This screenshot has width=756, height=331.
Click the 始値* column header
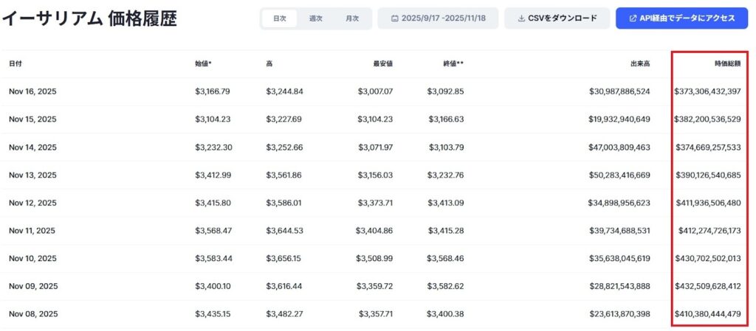click(204, 63)
